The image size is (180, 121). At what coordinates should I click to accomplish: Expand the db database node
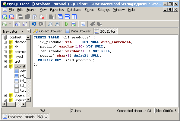pyautogui.click(x=5, y=47)
